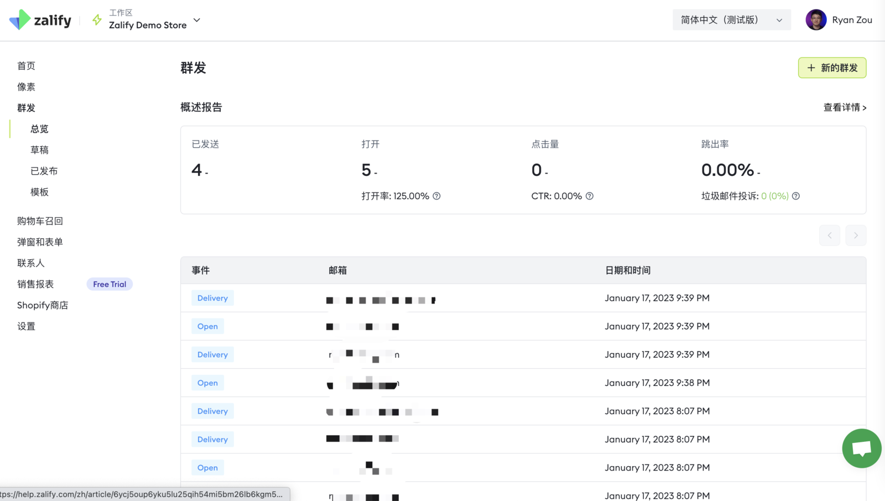Click the first Delivery event tag
Viewport: 885px width, 501px height.
click(x=212, y=298)
